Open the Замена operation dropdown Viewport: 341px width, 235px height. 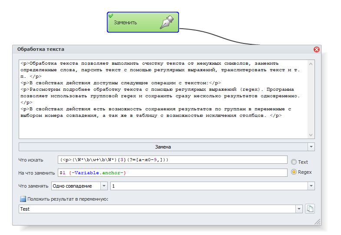(311, 147)
